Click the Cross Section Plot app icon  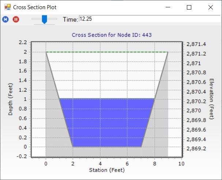[8, 7]
